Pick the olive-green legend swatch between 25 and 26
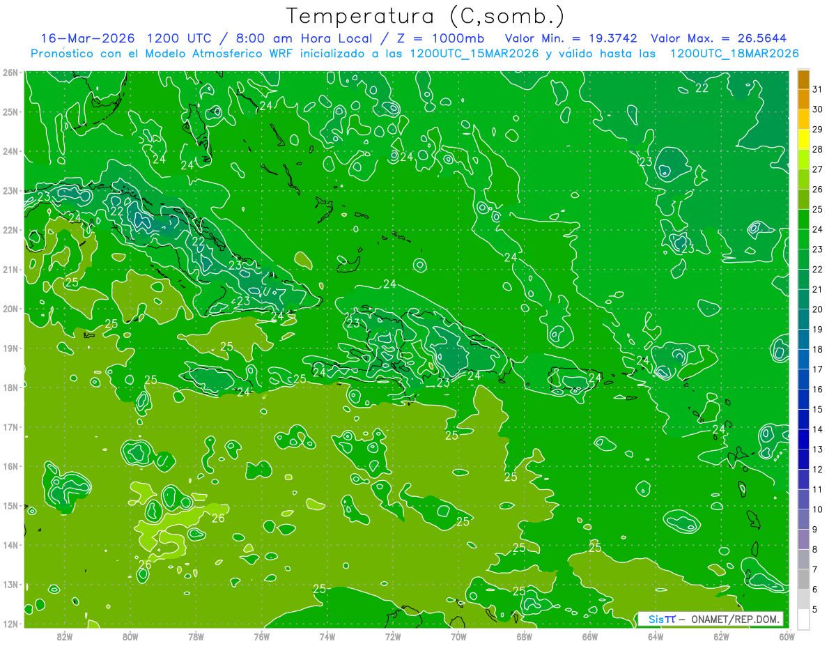The width and height of the screenshot is (836, 646). coord(803,199)
